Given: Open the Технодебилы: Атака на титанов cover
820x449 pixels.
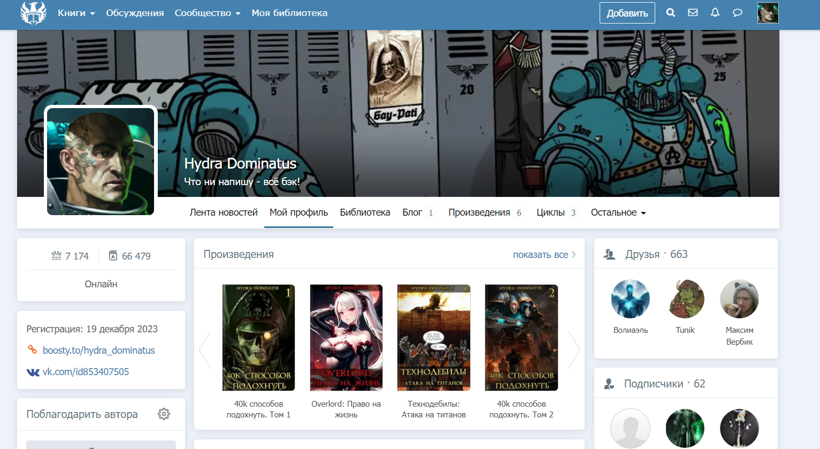Looking at the screenshot, I should (434, 338).
